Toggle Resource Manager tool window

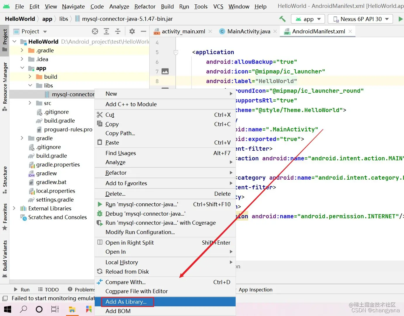(5, 87)
